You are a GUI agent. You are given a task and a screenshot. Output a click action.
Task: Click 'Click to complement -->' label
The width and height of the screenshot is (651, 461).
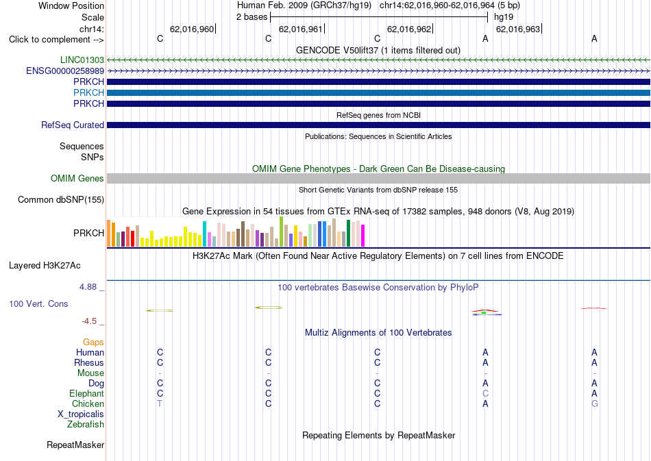point(56,40)
